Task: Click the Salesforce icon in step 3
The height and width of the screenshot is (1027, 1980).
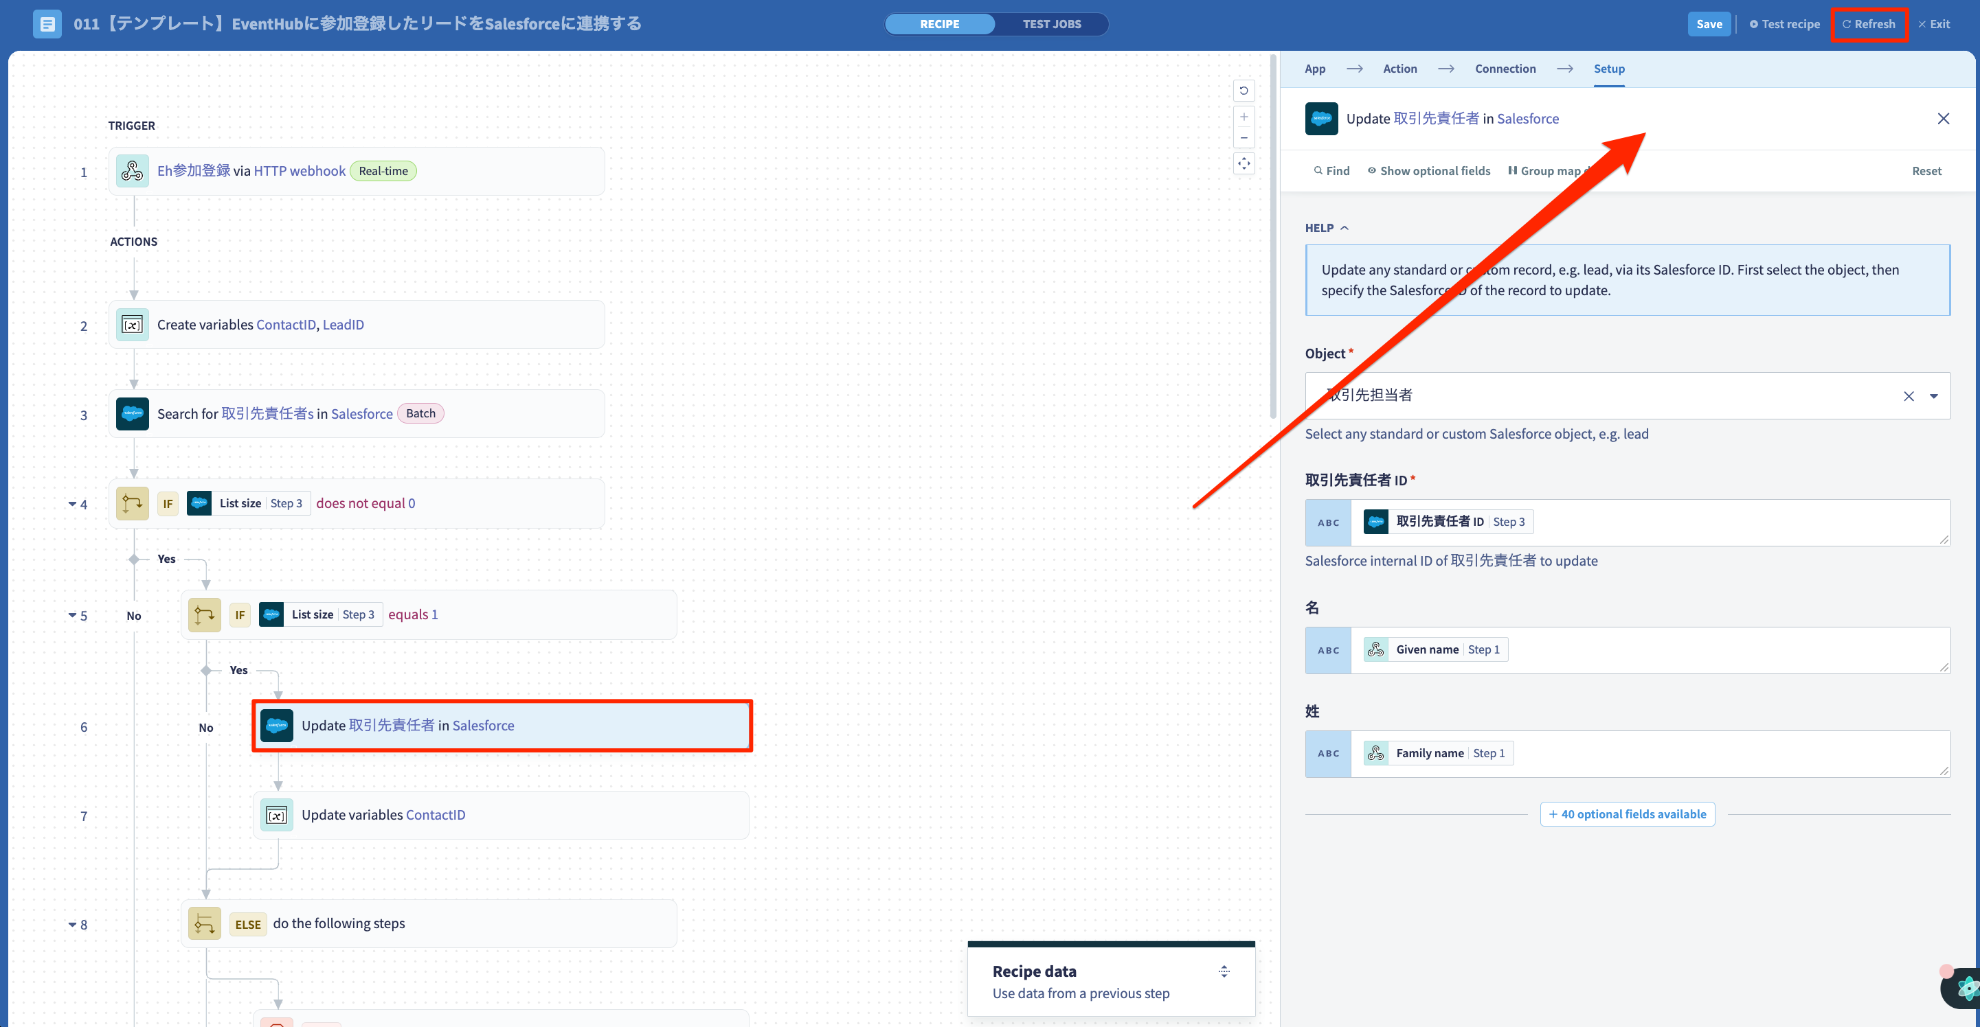Action: click(132, 413)
